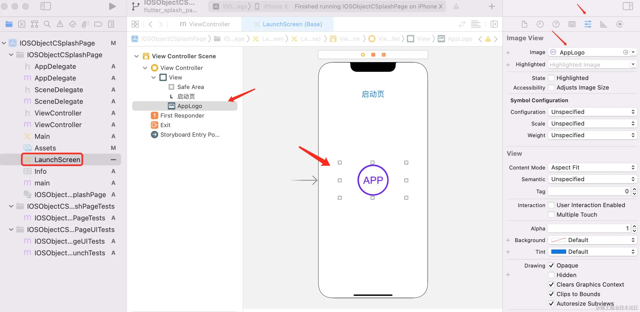The width and height of the screenshot is (640, 312).
Task: Collapse View Controller Scene disclosure
Action: (x=136, y=56)
